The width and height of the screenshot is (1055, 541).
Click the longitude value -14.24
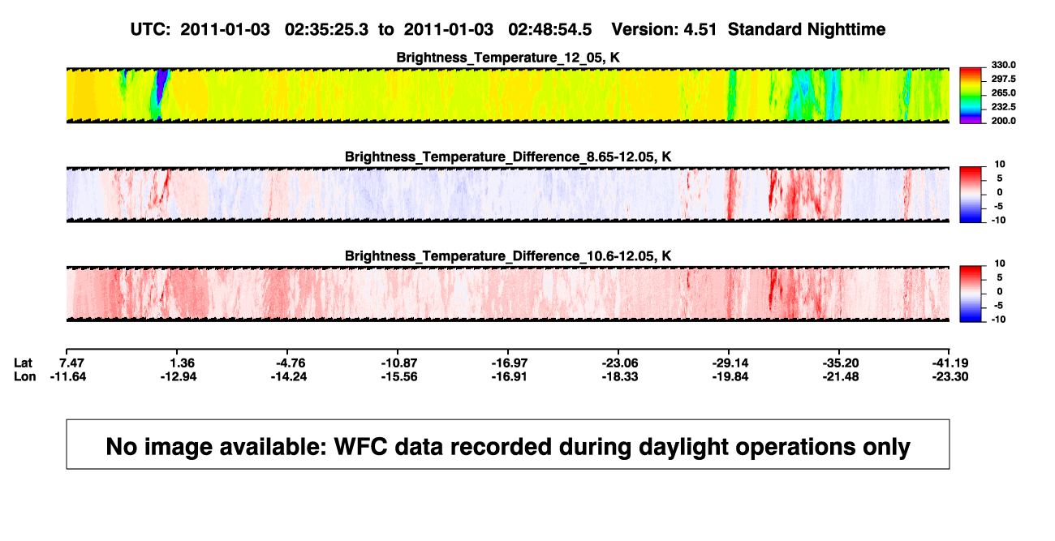(289, 376)
